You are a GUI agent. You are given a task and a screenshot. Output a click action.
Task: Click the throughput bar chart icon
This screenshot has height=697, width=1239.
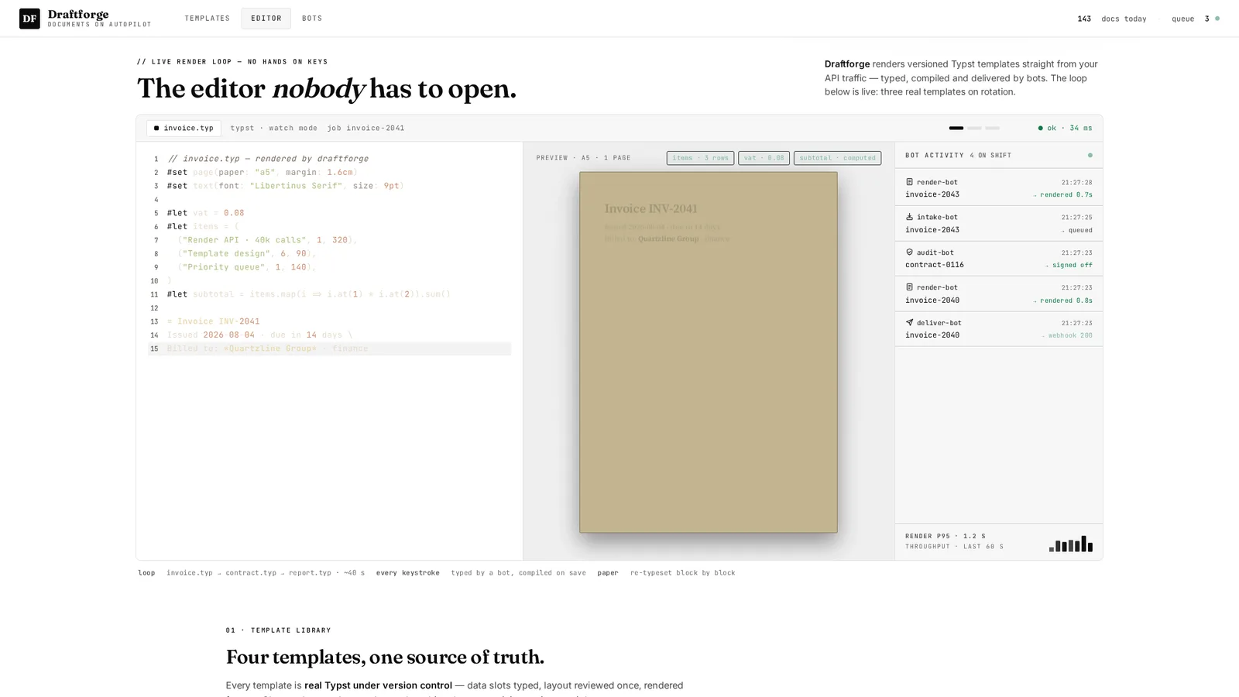point(1071,544)
